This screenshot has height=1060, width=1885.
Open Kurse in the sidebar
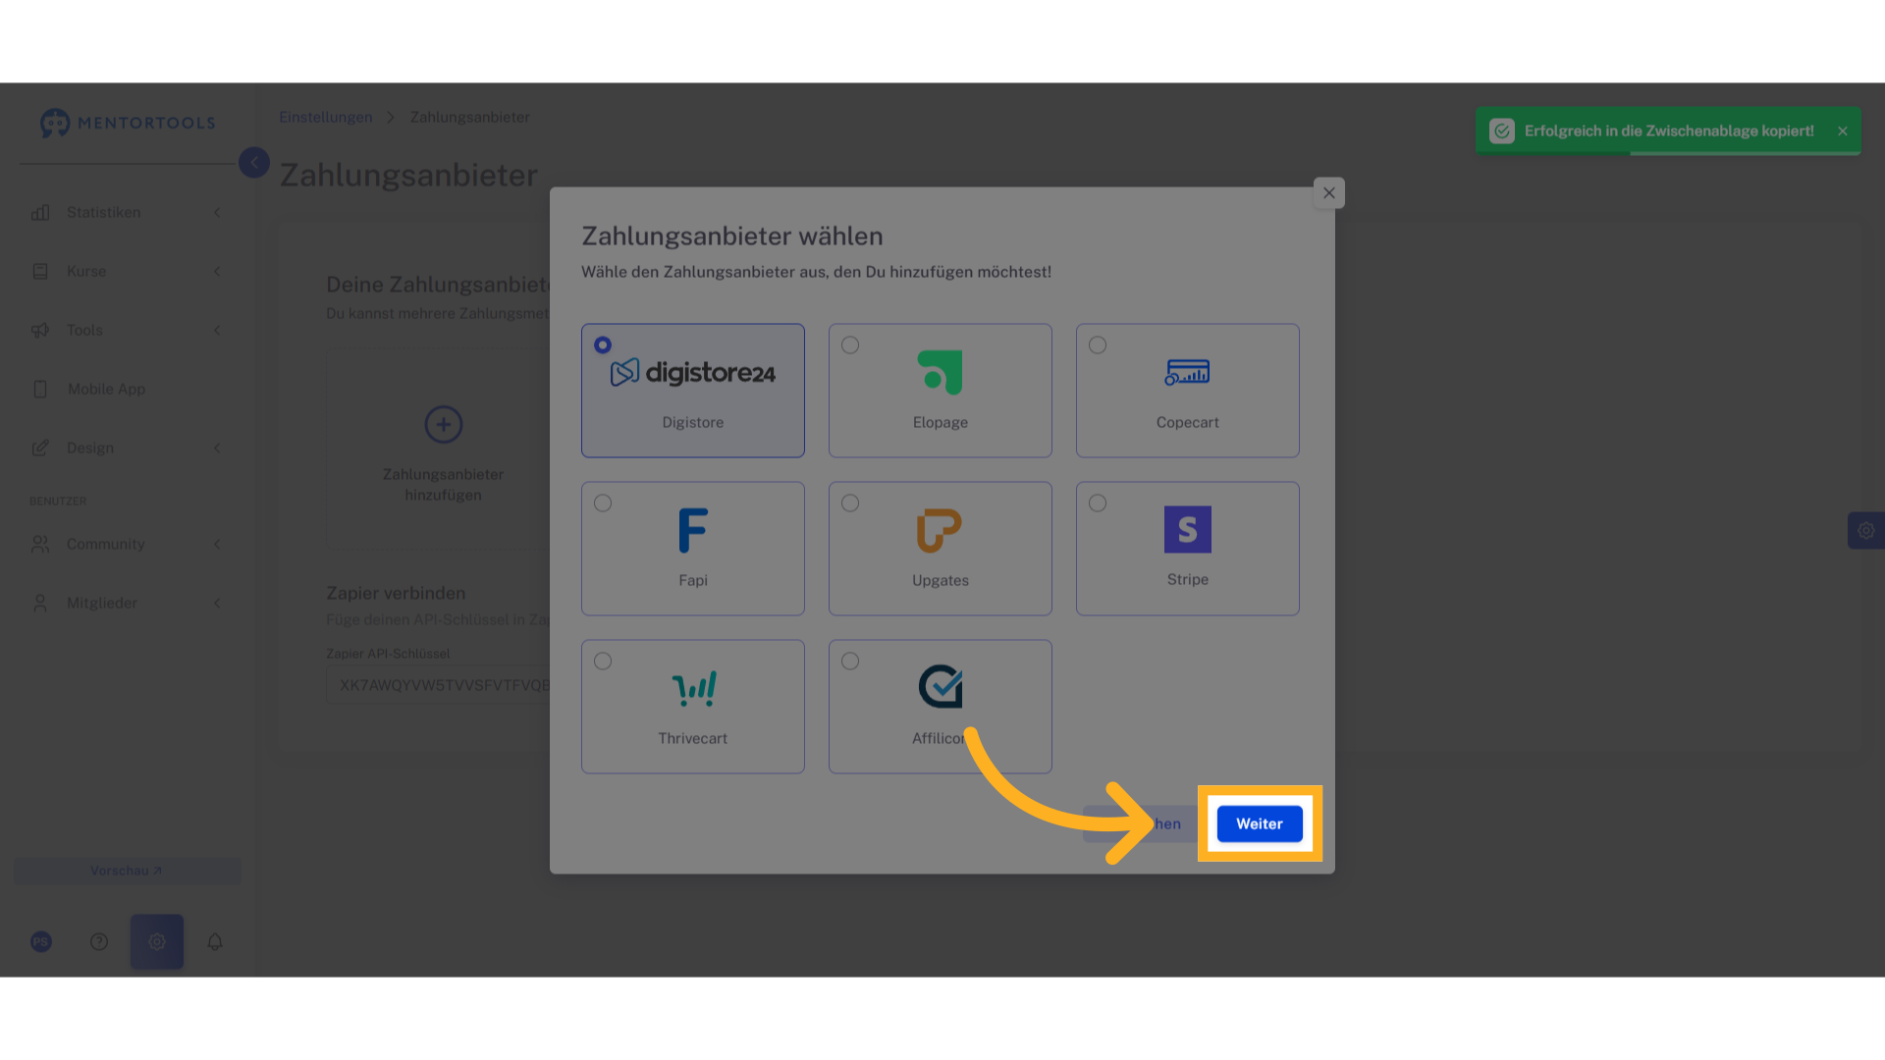127,271
